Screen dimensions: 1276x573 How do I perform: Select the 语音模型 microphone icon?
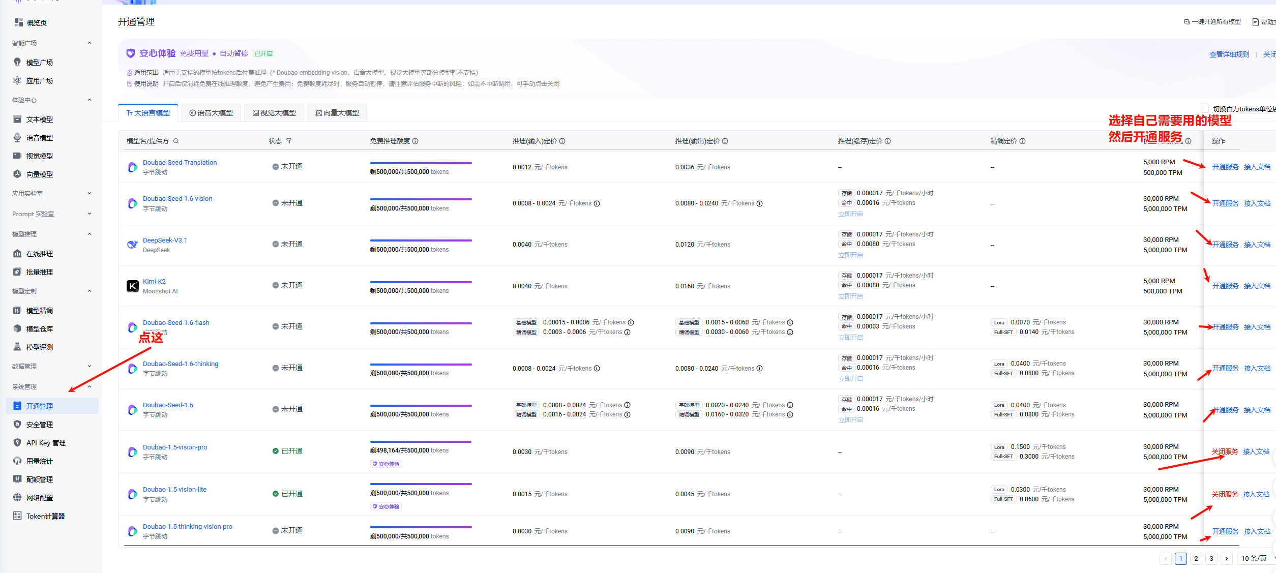[x=17, y=138]
